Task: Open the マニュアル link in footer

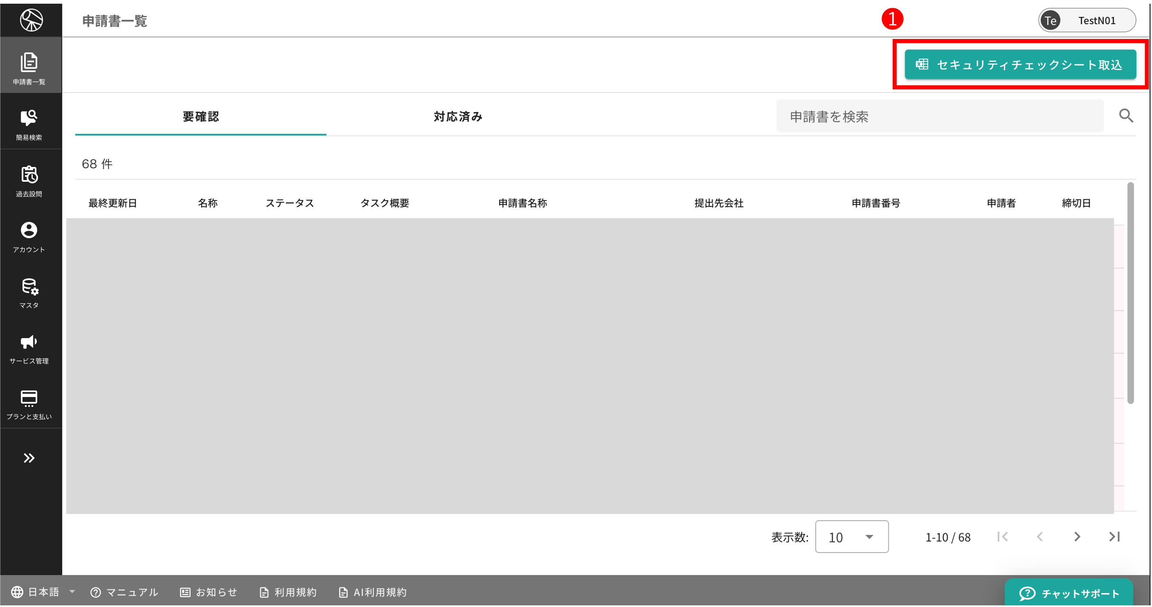Action: 124,592
